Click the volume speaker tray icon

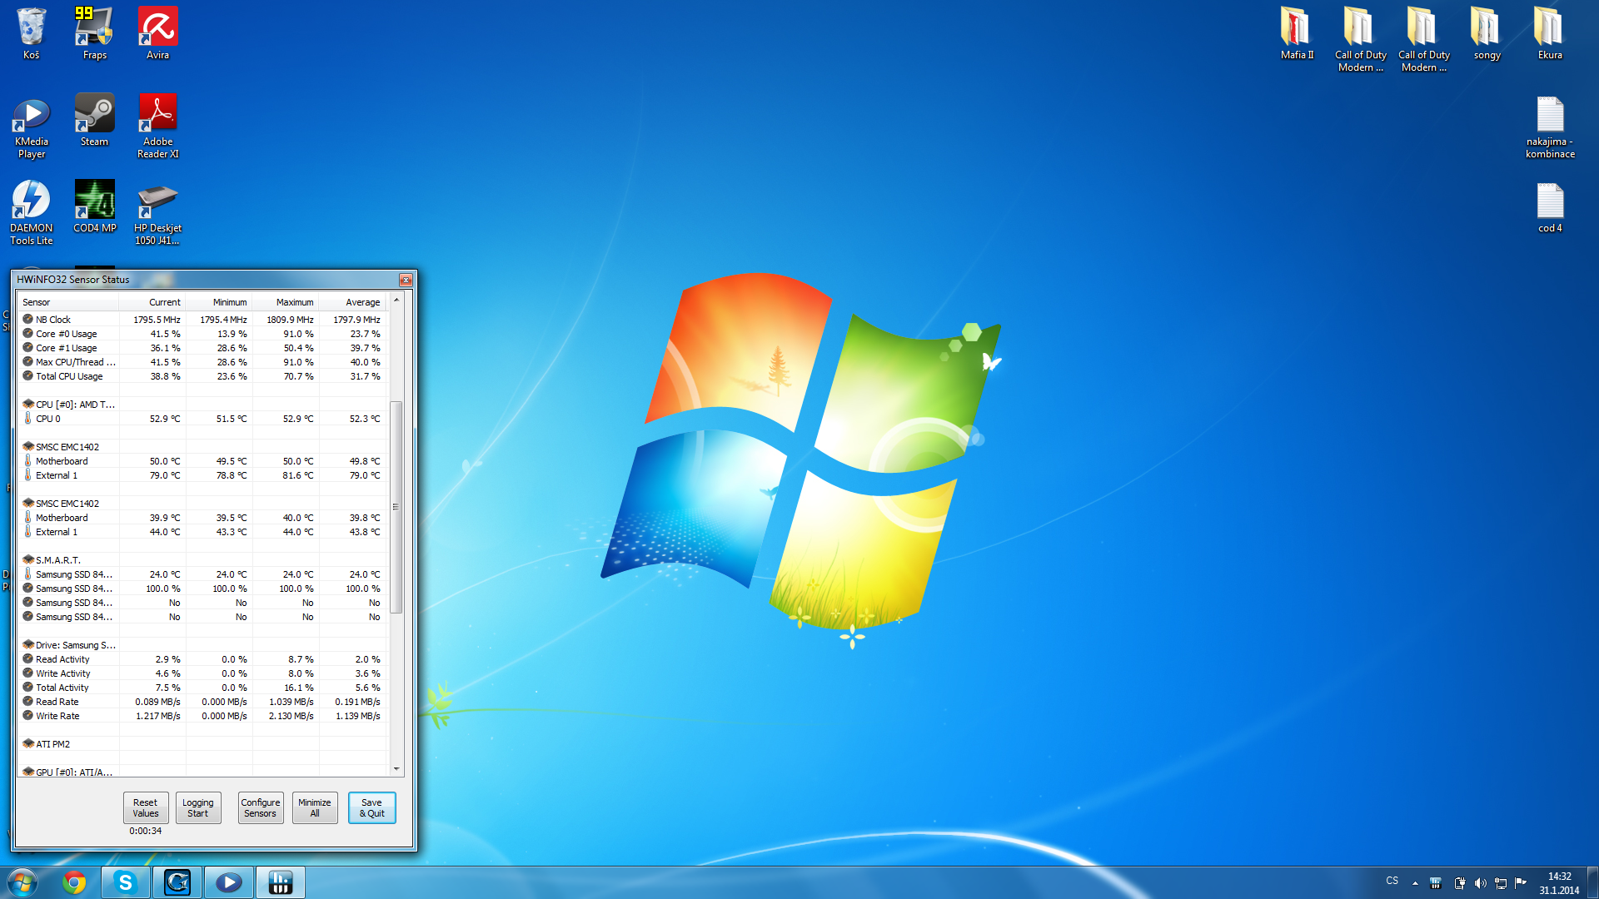[x=1480, y=883]
